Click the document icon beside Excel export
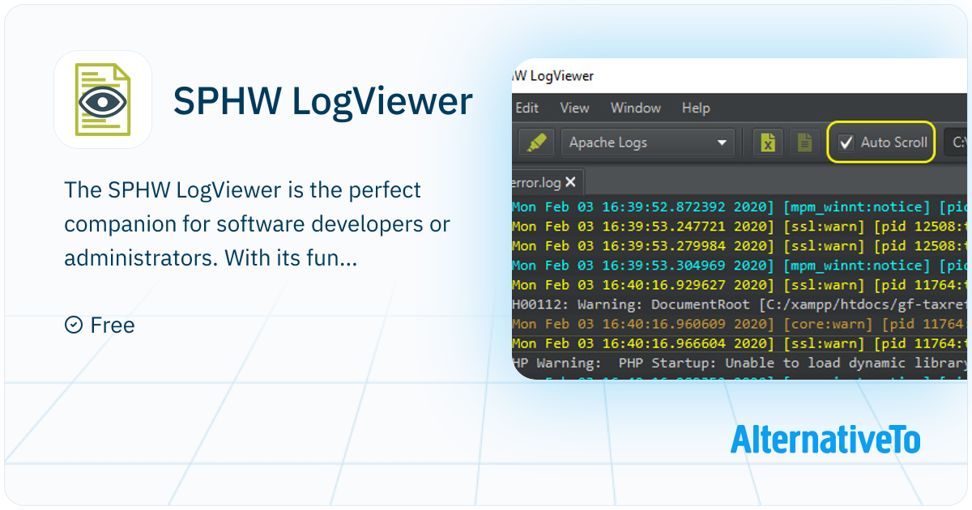The width and height of the screenshot is (972, 510). coord(804,142)
